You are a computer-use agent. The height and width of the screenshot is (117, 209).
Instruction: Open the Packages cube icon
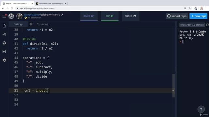4,43
